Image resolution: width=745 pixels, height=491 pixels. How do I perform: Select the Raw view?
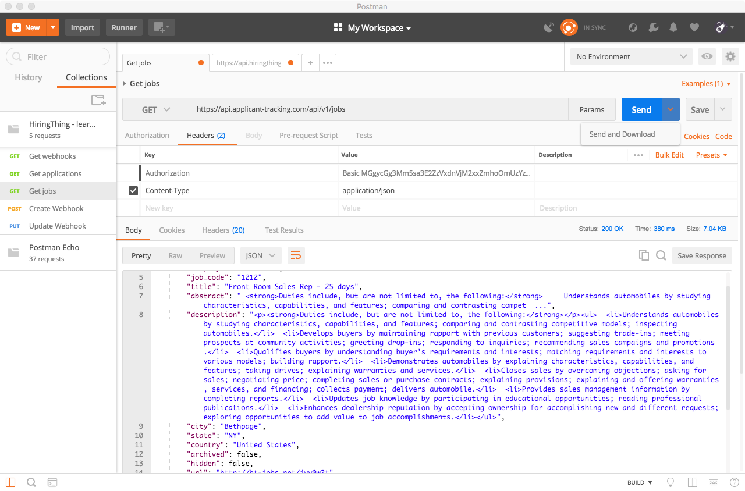[175, 255]
